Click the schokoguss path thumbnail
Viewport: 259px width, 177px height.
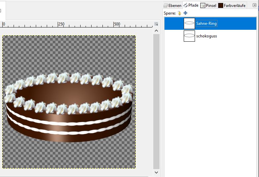[189, 36]
